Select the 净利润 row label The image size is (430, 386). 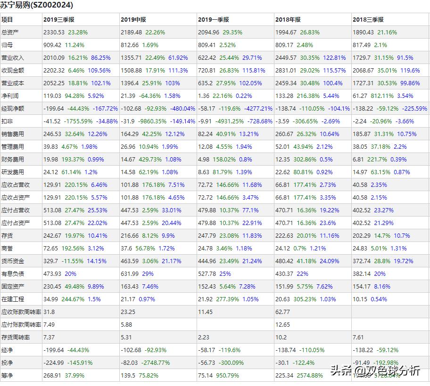(10, 96)
